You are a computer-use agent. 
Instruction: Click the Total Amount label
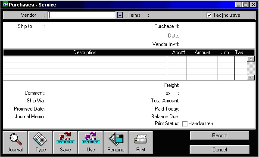(x=165, y=101)
